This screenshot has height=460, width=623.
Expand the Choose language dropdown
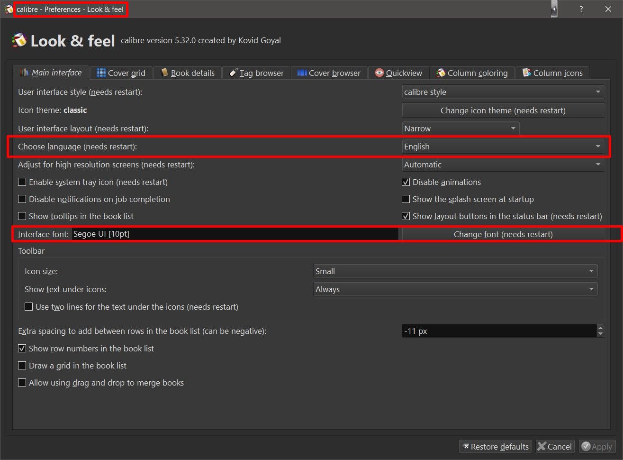point(503,147)
